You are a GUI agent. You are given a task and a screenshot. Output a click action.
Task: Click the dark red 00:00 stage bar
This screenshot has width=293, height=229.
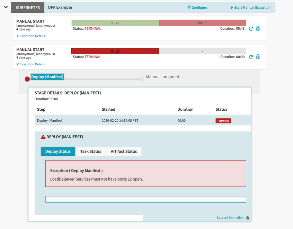click(x=115, y=51)
